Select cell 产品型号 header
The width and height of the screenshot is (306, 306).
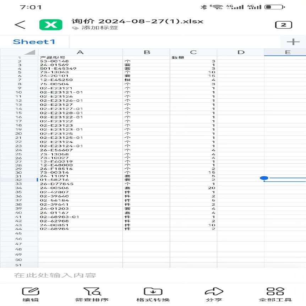pyautogui.click(x=80, y=58)
